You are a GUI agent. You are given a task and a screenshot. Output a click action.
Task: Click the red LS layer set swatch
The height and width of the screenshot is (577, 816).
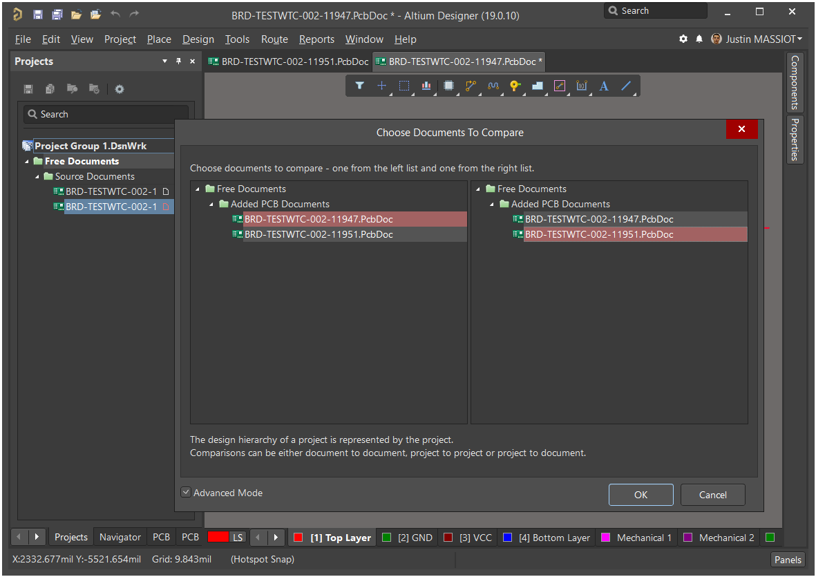(x=219, y=537)
